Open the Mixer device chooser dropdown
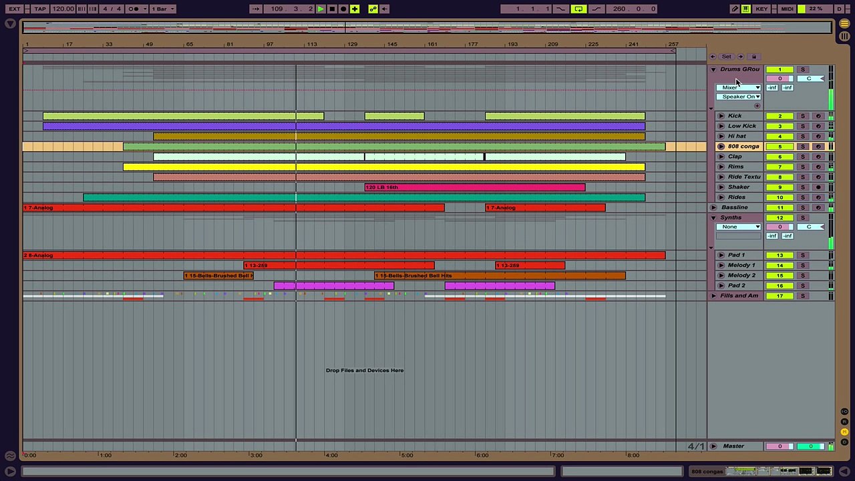Viewport: 855px width, 481px height. coord(739,88)
